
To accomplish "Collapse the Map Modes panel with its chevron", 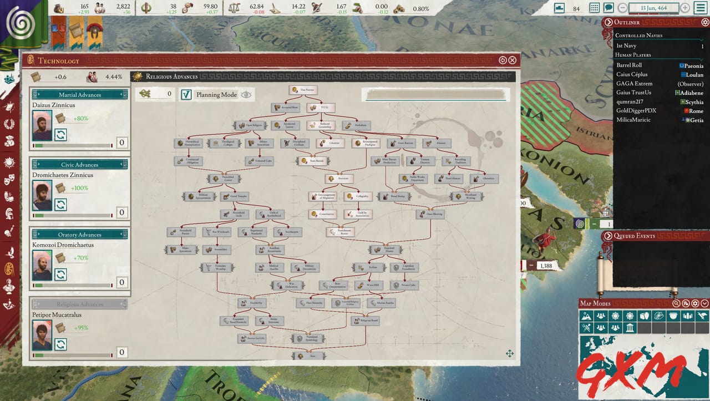I will [x=704, y=303].
